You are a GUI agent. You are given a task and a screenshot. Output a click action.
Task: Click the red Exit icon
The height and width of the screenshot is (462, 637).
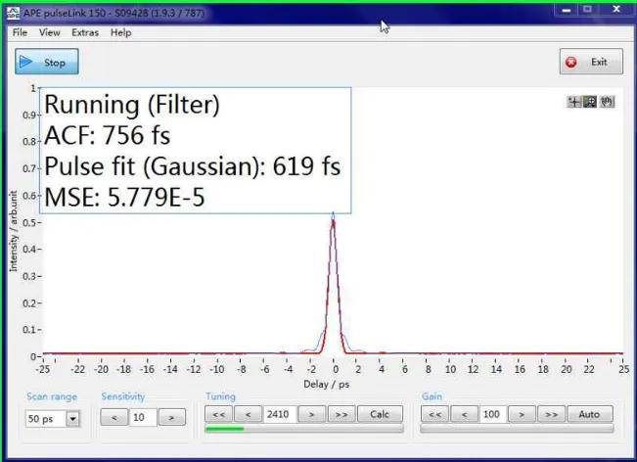[x=571, y=63]
